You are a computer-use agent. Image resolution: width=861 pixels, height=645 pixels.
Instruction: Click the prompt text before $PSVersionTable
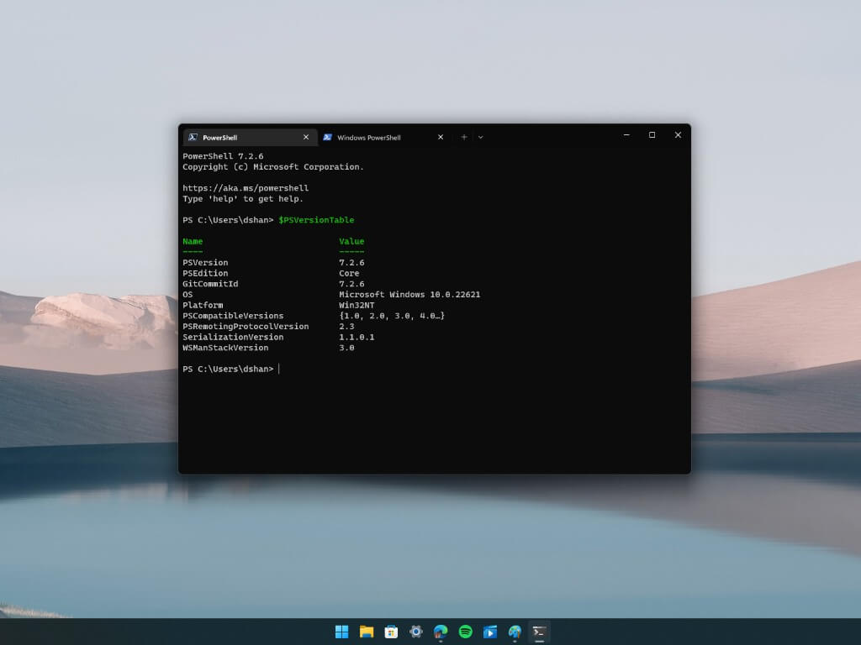tap(228, 220)
